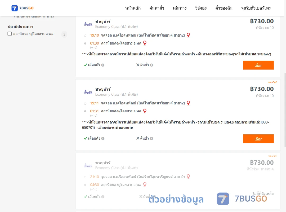This screenshot has height=212, width=286.
Task: Click the ไม่มีที่นั่งเหลือ label on the 21:10 trip
Action: pos(263,193)
